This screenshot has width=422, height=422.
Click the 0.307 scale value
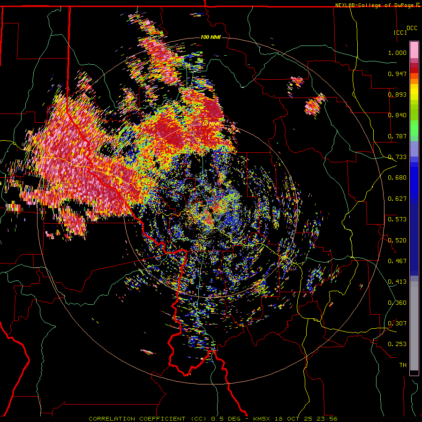[397, 323]
